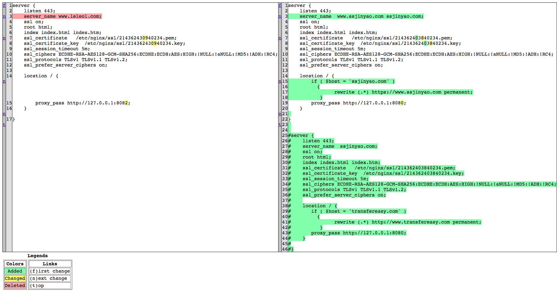Click the 'n' link beside right line 21
This screenshot has width=557, height=293.
pos(280,114)
